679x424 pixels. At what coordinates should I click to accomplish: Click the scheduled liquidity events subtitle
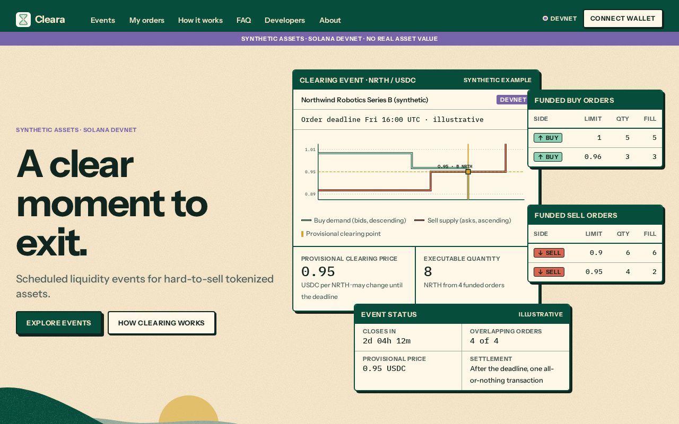point(145,286)
